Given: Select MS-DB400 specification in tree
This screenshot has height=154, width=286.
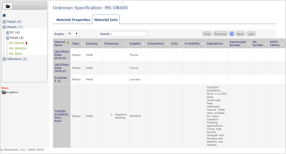Looking at the screenshot, I should [x=17, y=43].
